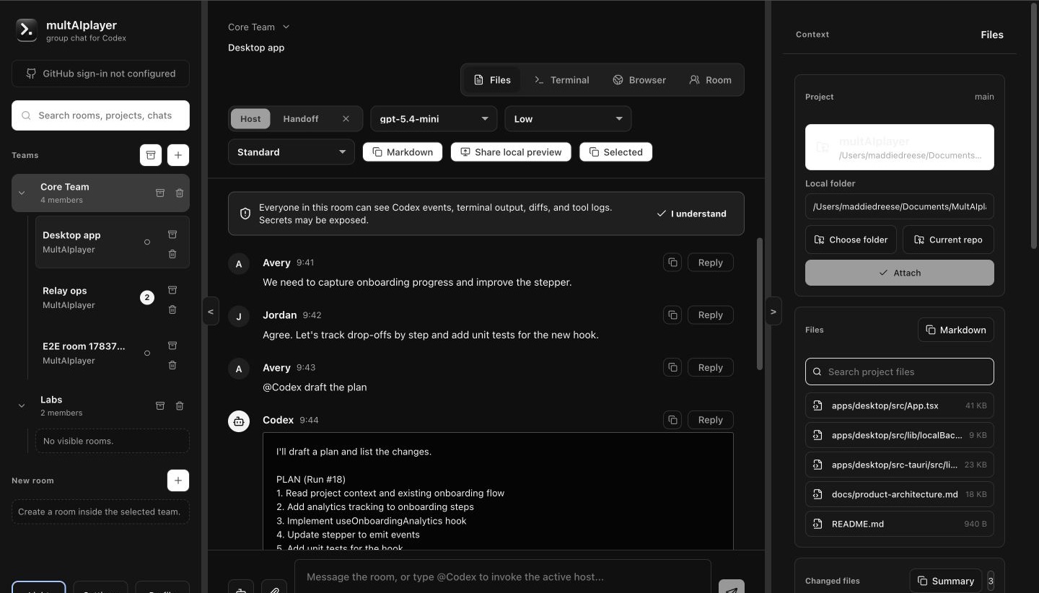Open the Core Team header dropdown
Image resolution: width=1039 pixels, height=593 pixels.
click(258, 27)
